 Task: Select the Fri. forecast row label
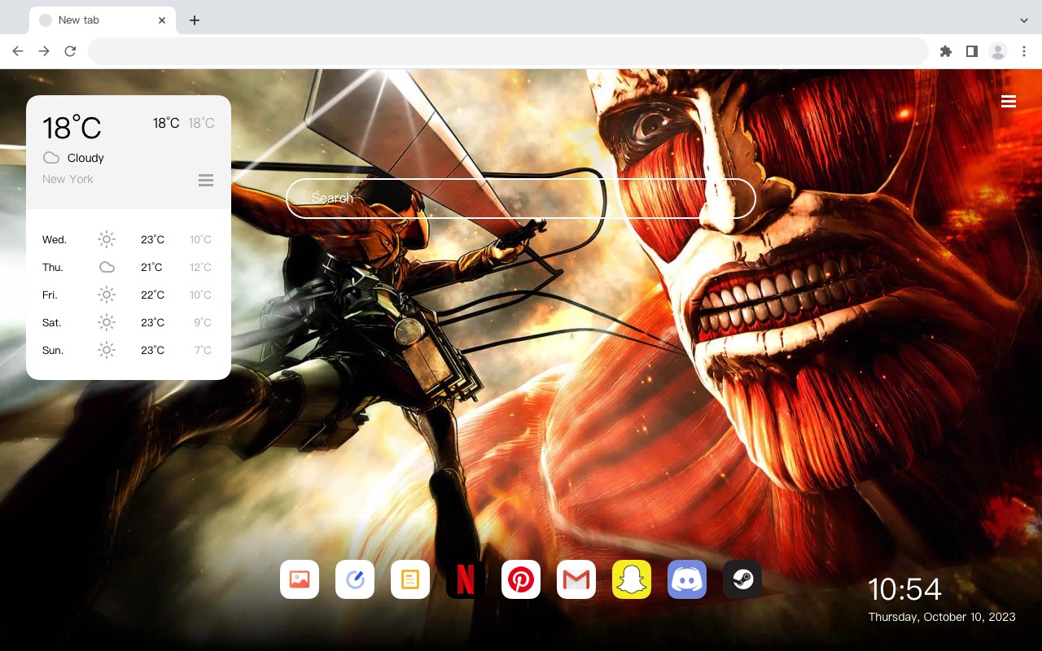[50, 295]
